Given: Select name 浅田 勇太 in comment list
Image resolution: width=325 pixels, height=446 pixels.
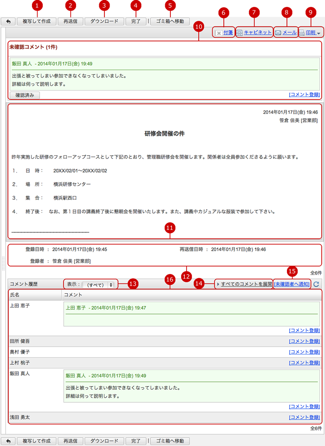Looking at the screenshot, I should pos(19,418).
